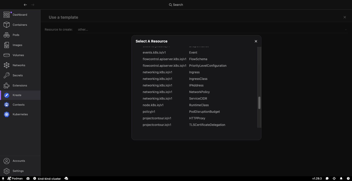
Task: Open the Dashboard icon in sidebar
Action: (x=7, y=15)
